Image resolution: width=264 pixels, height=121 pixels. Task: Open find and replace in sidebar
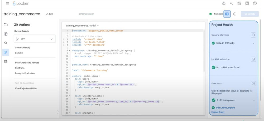point(6,43)
